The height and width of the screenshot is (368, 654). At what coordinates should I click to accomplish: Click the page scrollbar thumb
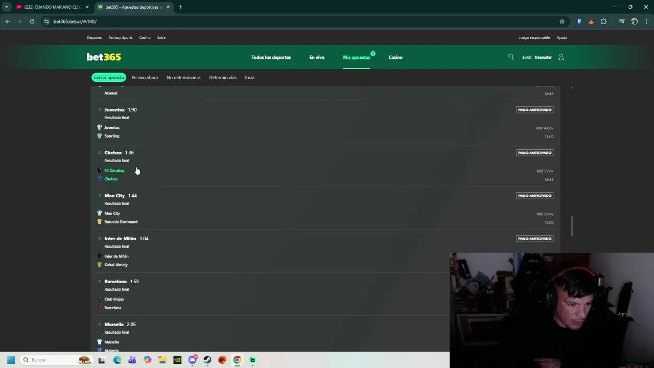pyautogui.click(x=572, y=226)
